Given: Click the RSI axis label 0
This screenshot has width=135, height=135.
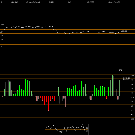Looking at the screenshot, I should tap(1, 46).
